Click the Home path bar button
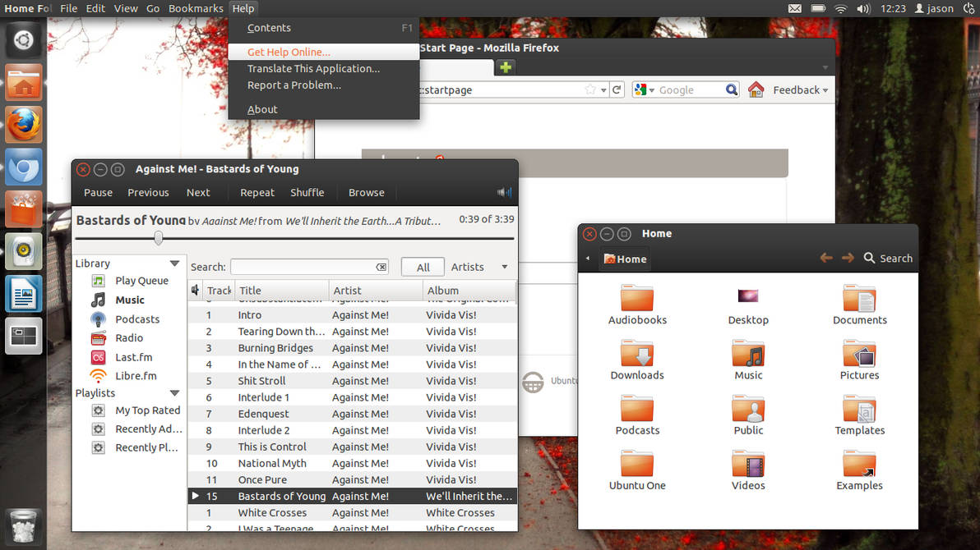This screenshot has height=550, width=980. click(x=625, y=259)
